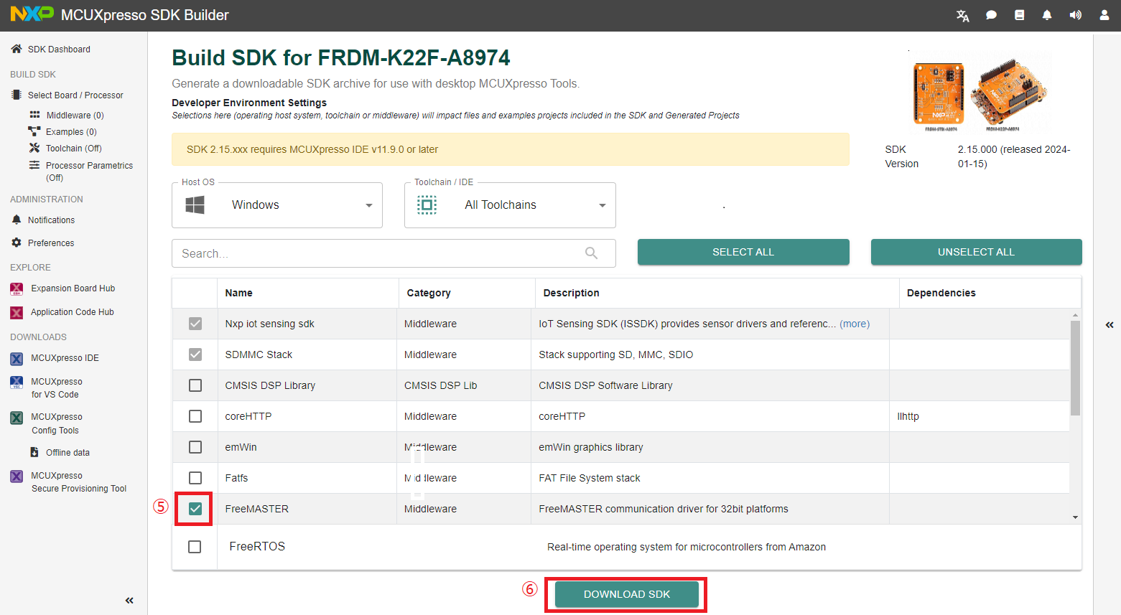
Task: Collapse the left sidebar with chevron
Action: pyautogui.click(x=129, y=600)
